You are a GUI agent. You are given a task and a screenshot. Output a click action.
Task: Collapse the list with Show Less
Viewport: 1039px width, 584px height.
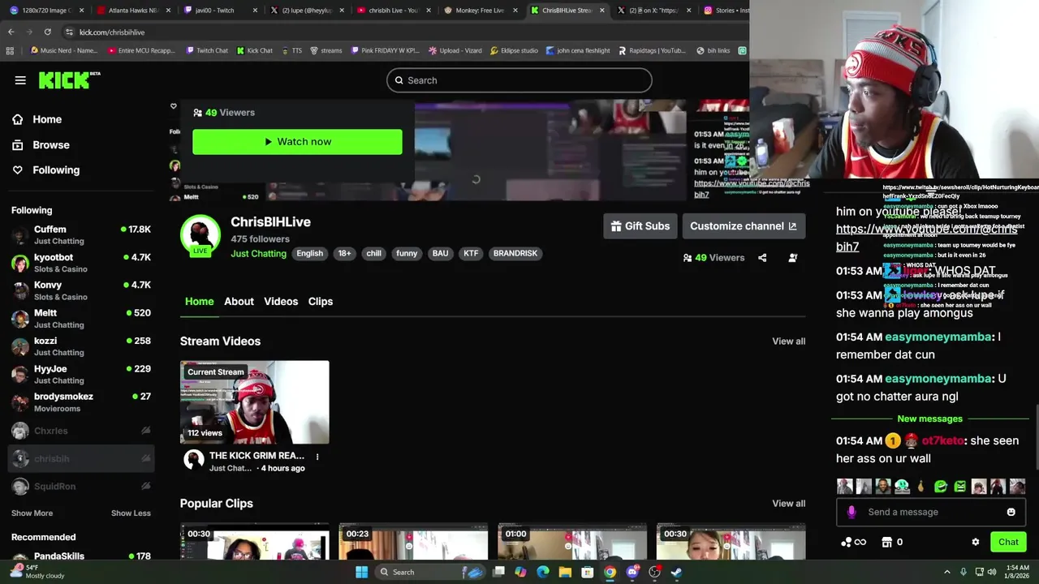pos(131,513)
